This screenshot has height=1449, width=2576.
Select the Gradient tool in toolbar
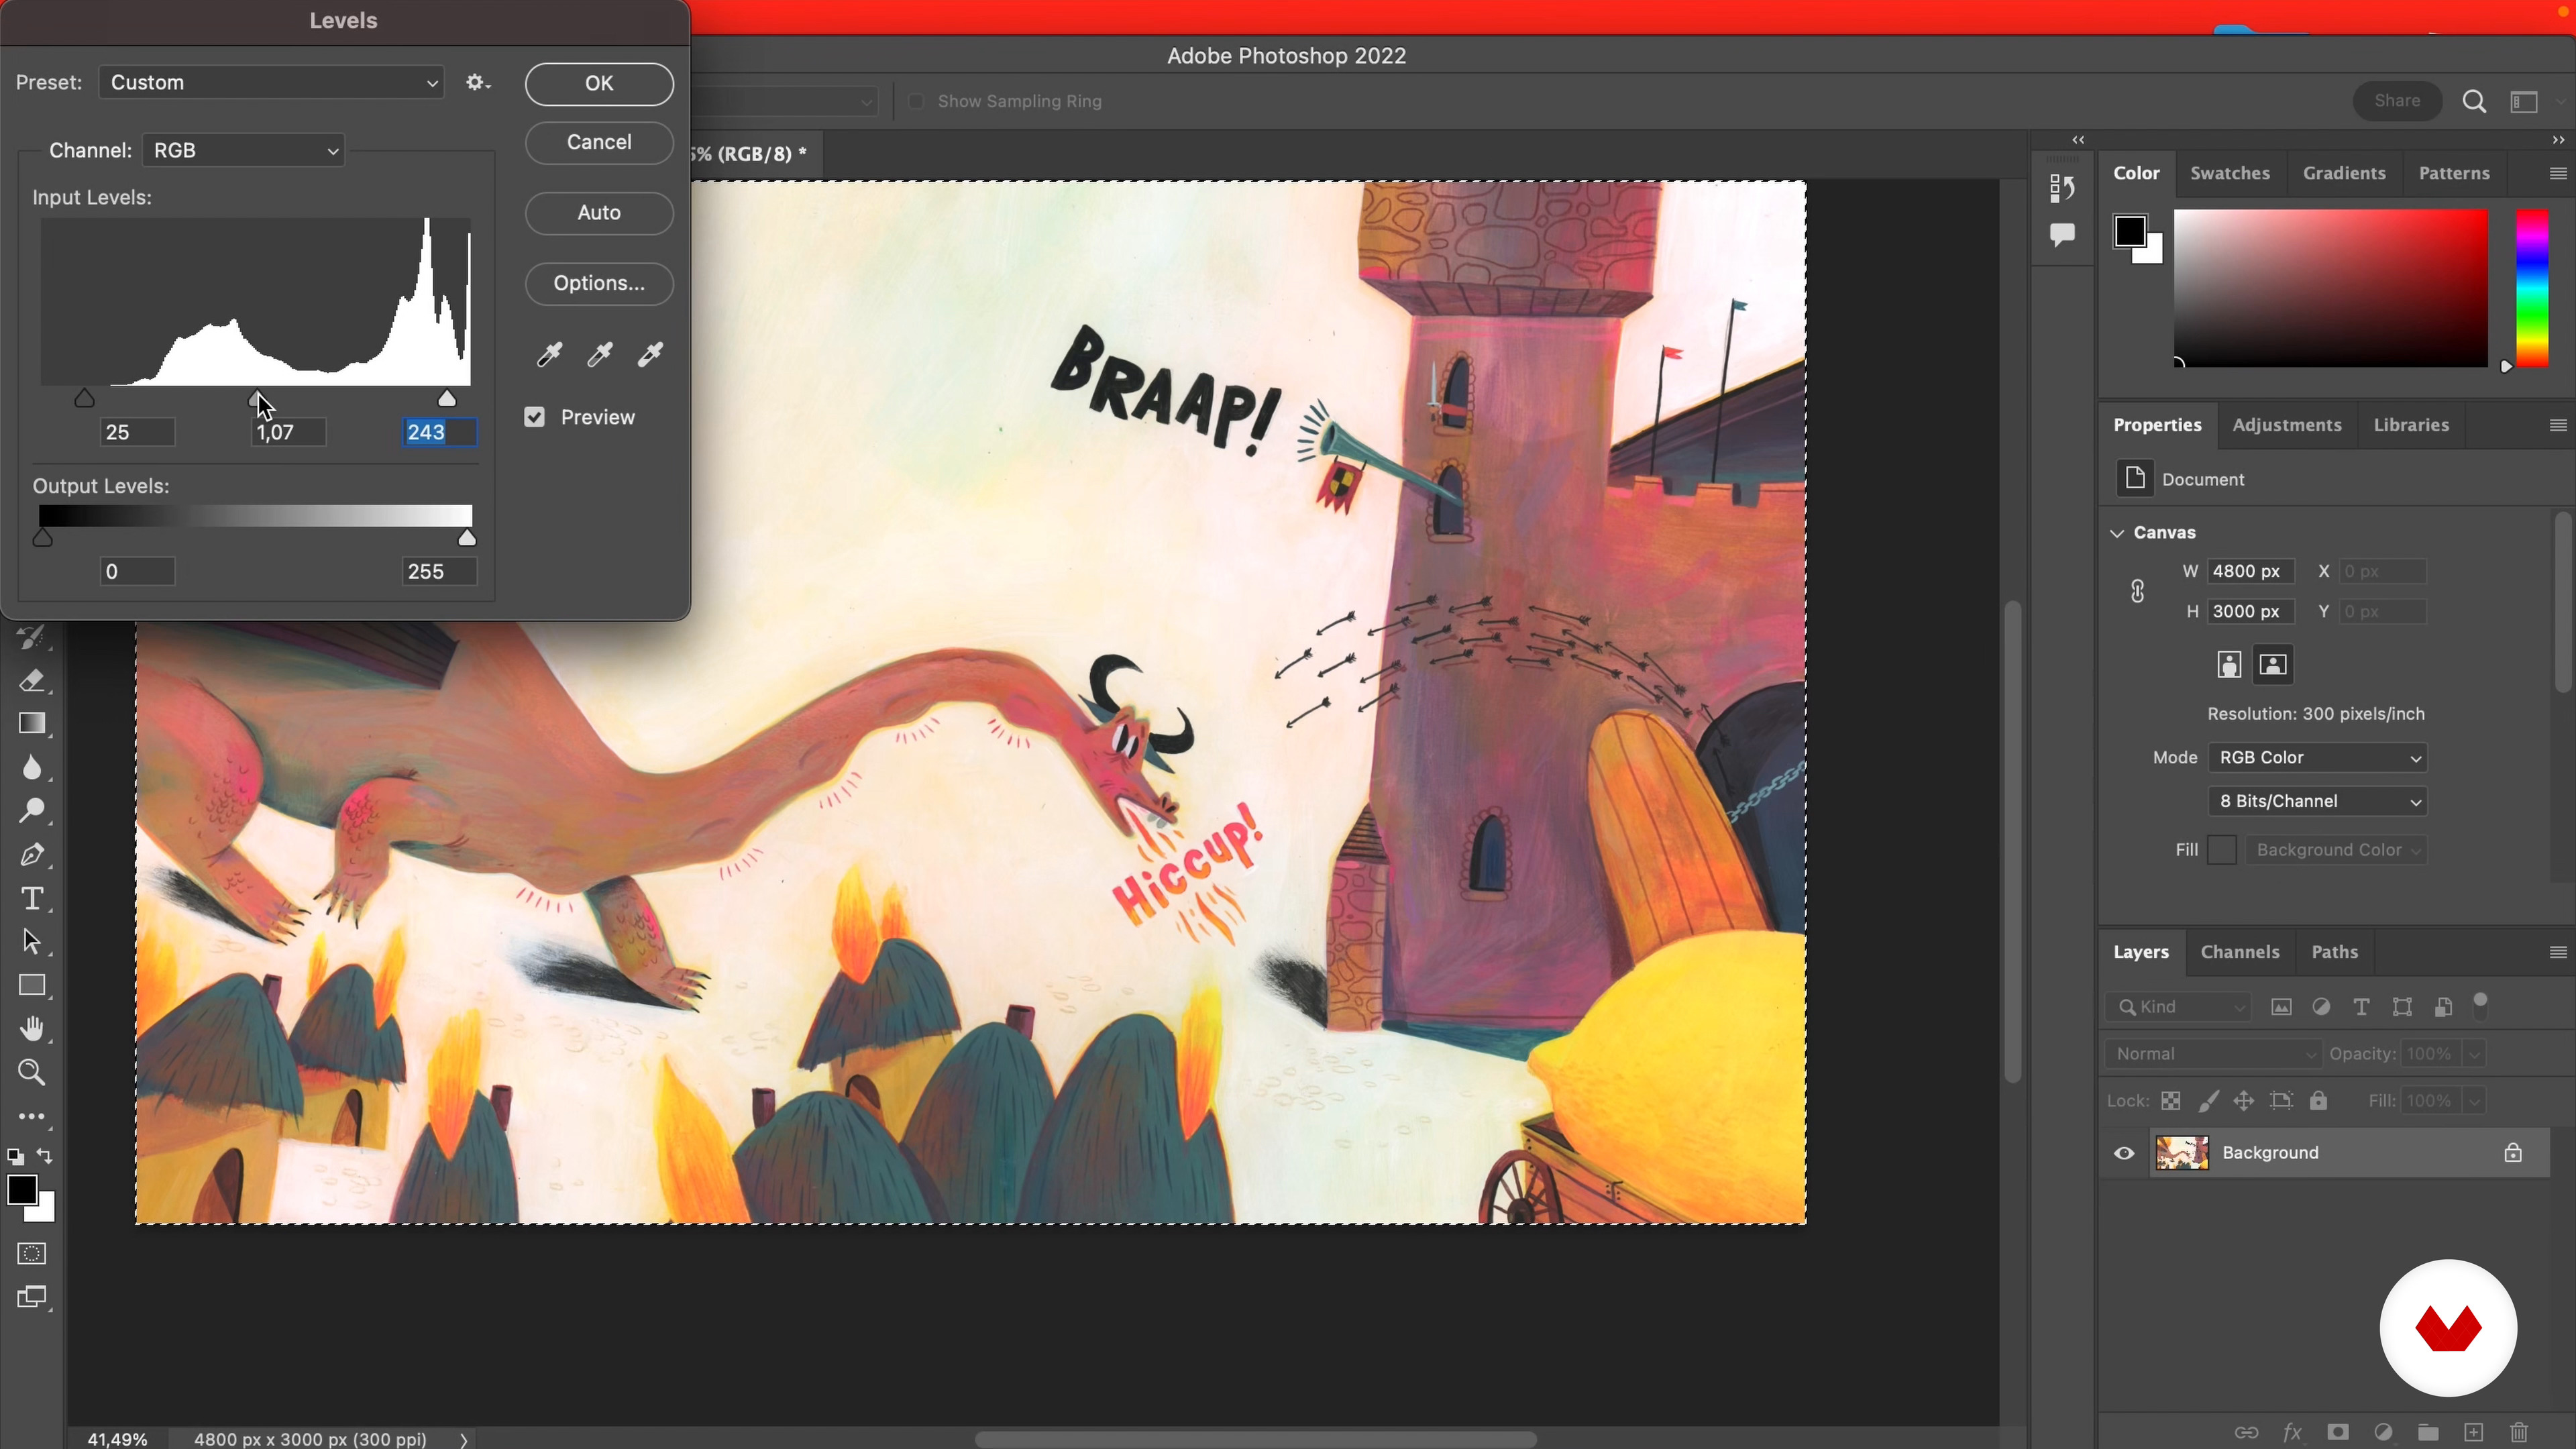(x=32, y=724)
